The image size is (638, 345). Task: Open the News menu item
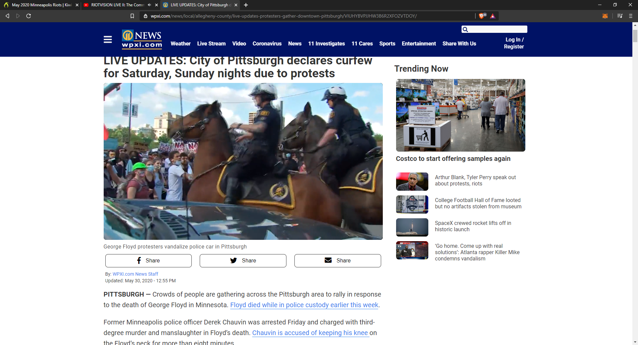click(295, 43)
